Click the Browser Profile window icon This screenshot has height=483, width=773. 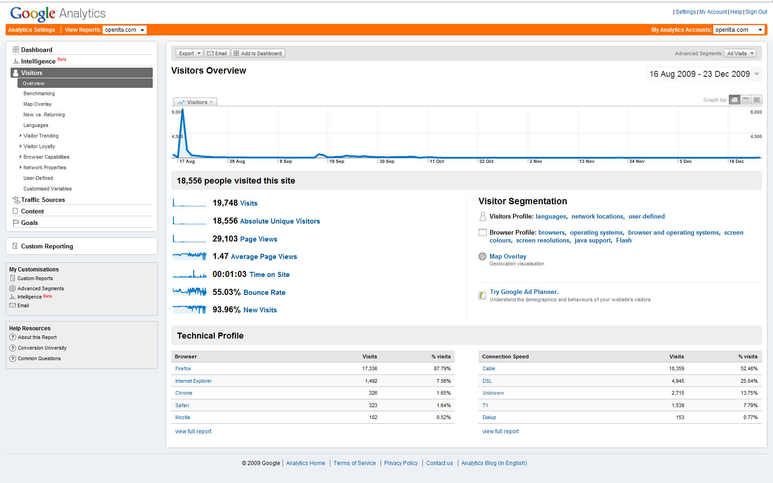tap(483, 232)
